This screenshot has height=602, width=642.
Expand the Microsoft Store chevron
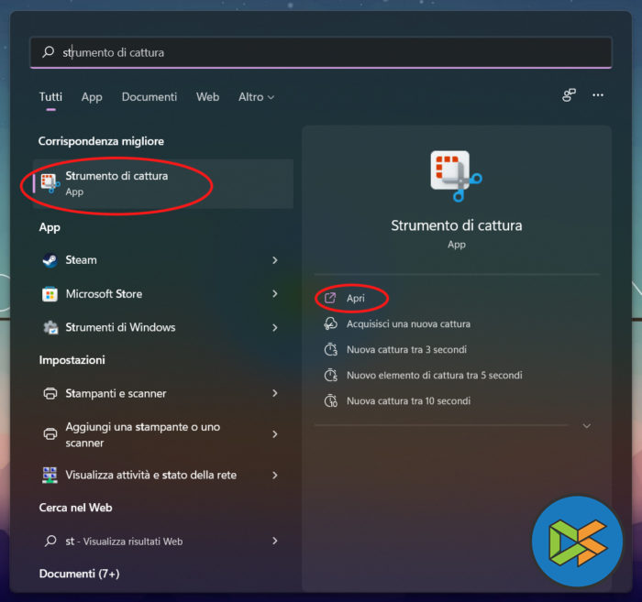(x=275, y=294)
